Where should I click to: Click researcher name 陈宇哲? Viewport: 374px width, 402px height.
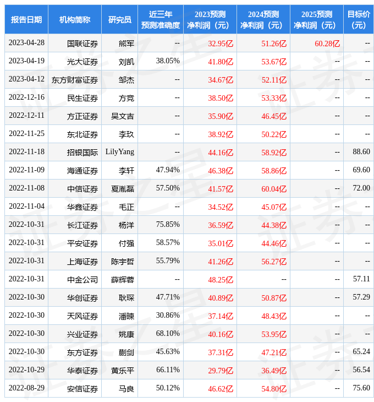[x=123, y=262]
